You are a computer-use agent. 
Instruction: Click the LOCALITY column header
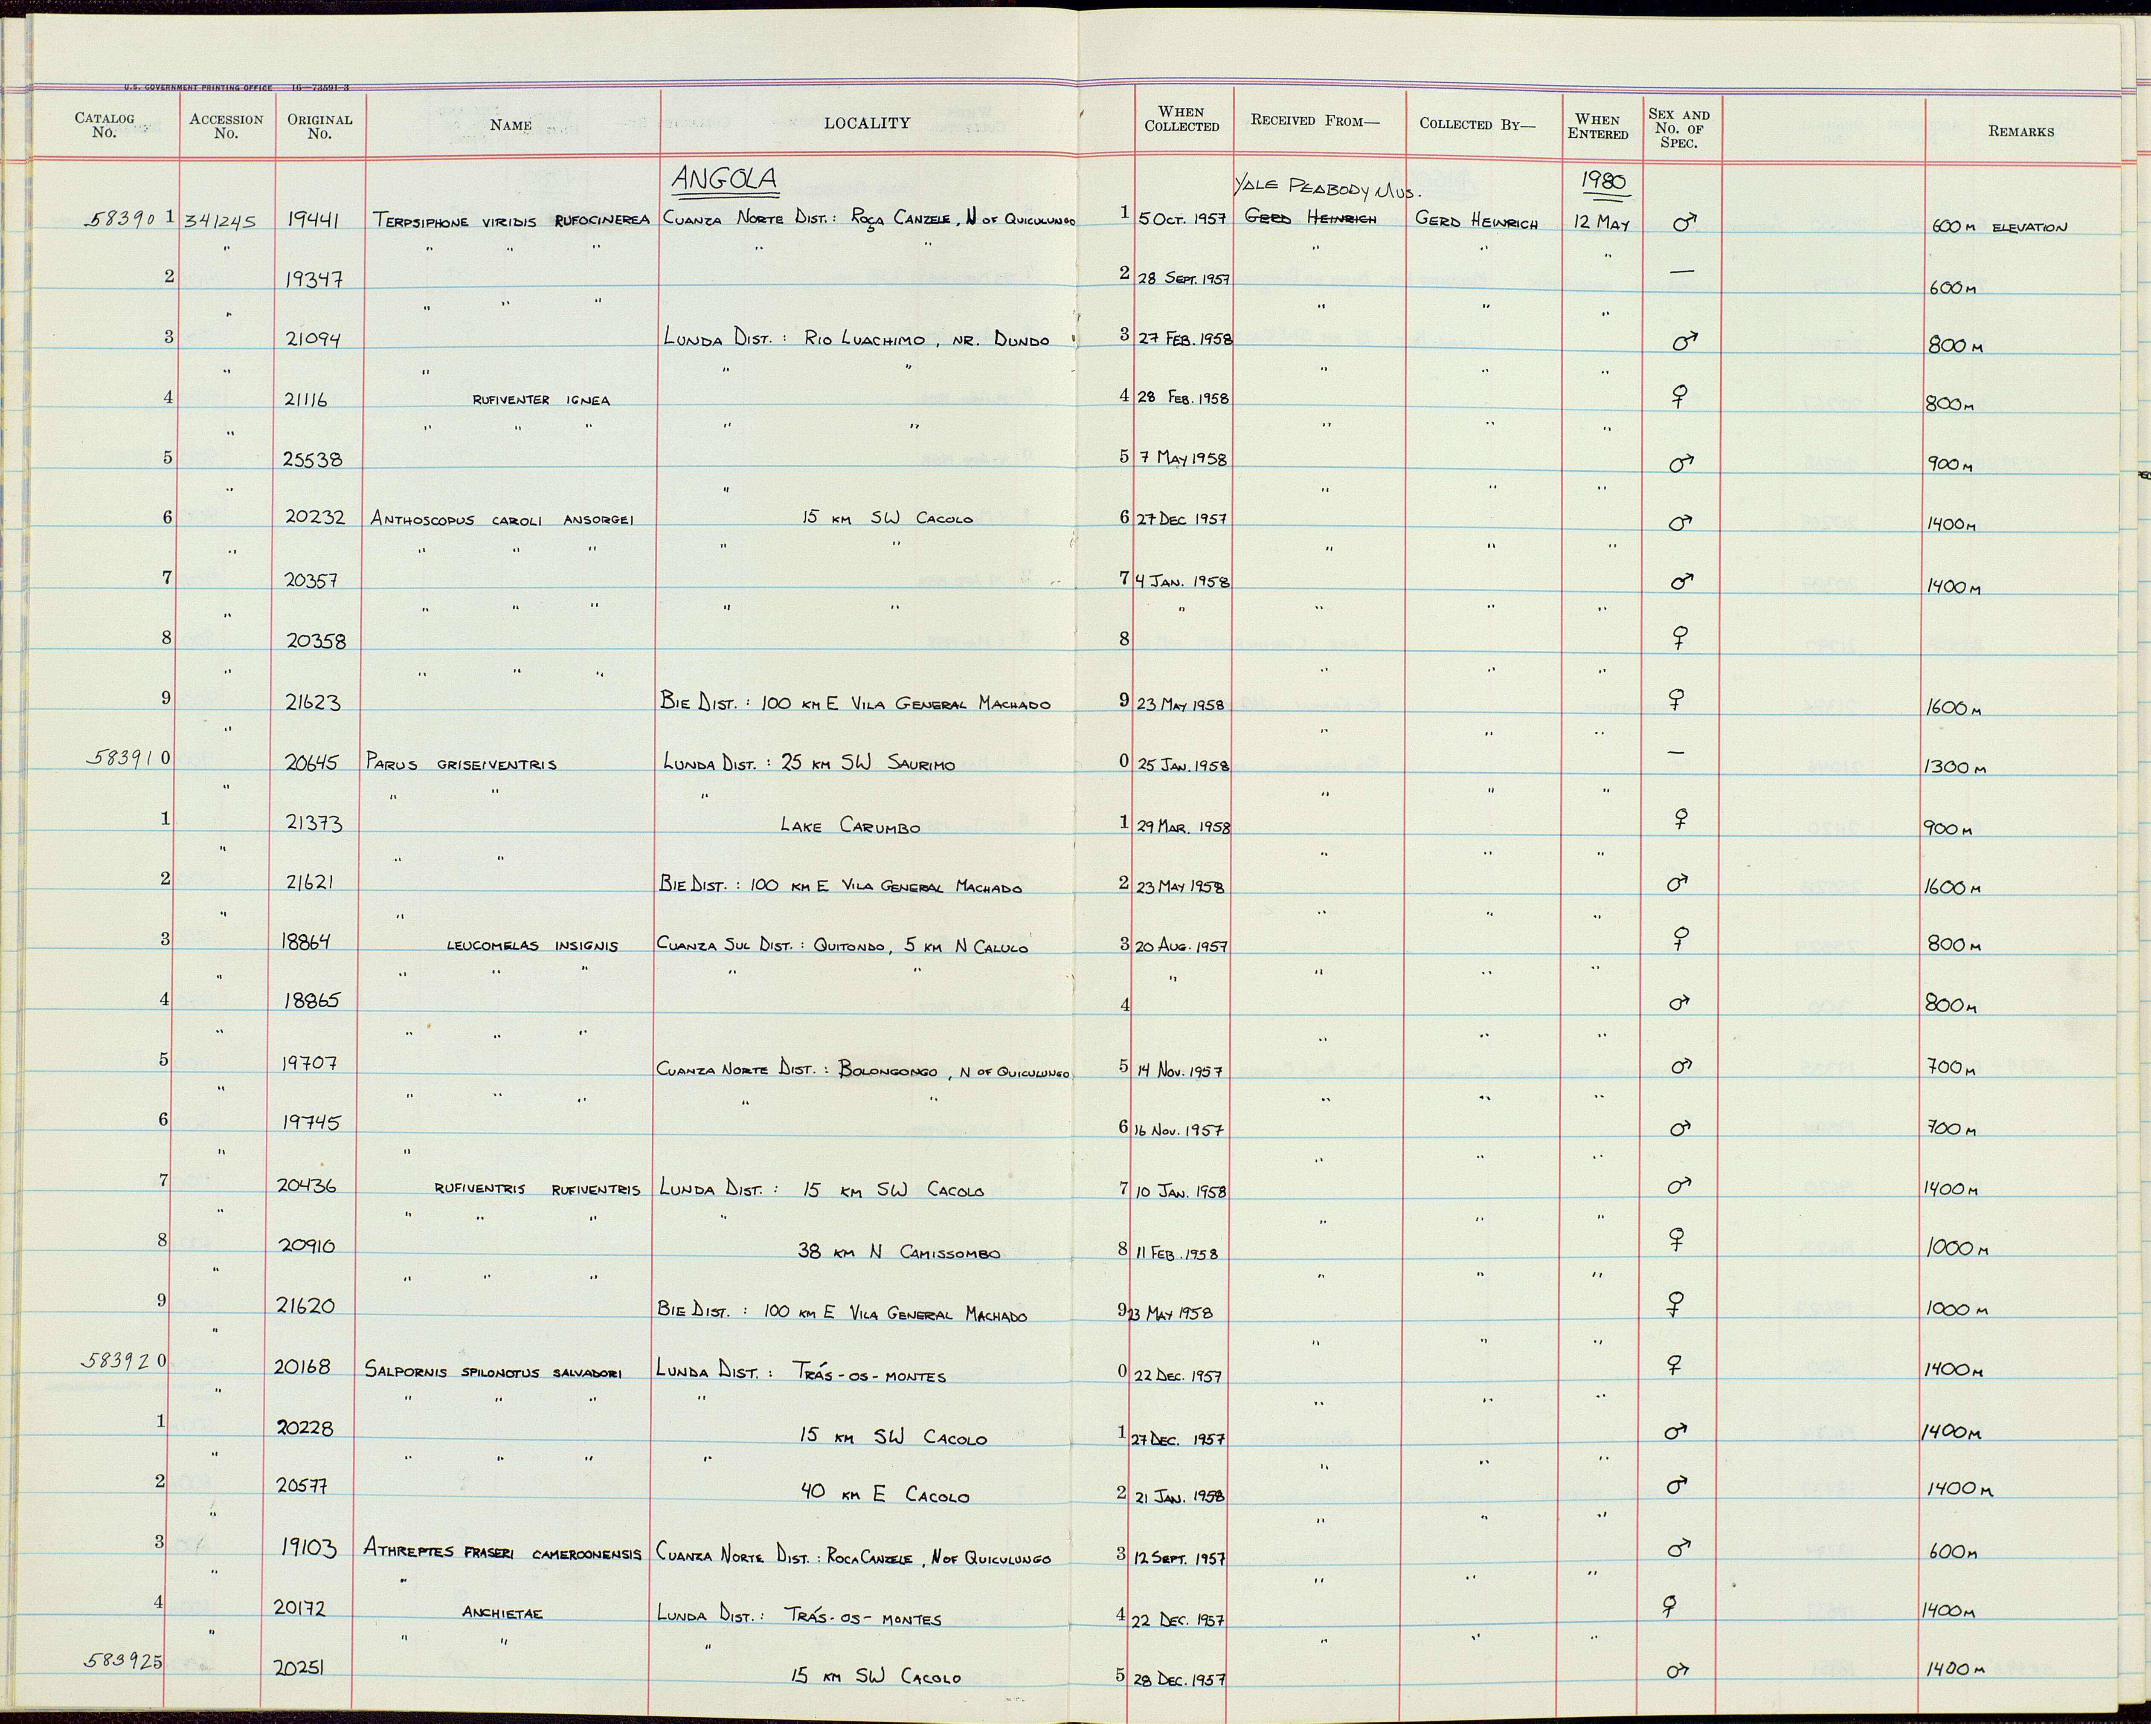867,123
